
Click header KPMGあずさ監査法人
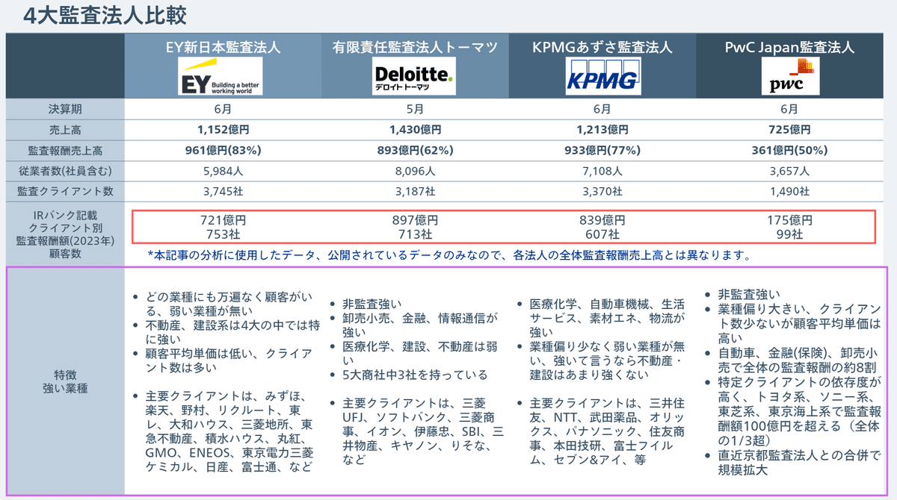(602, 47)
